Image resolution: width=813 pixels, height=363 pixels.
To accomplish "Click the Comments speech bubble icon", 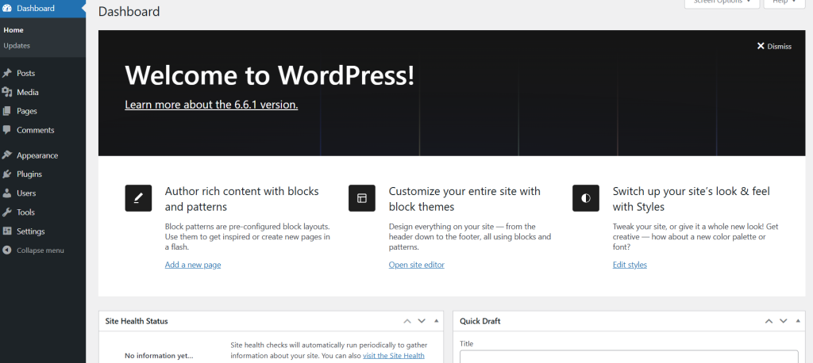I will pyautogui.click(x=6, y=130).
